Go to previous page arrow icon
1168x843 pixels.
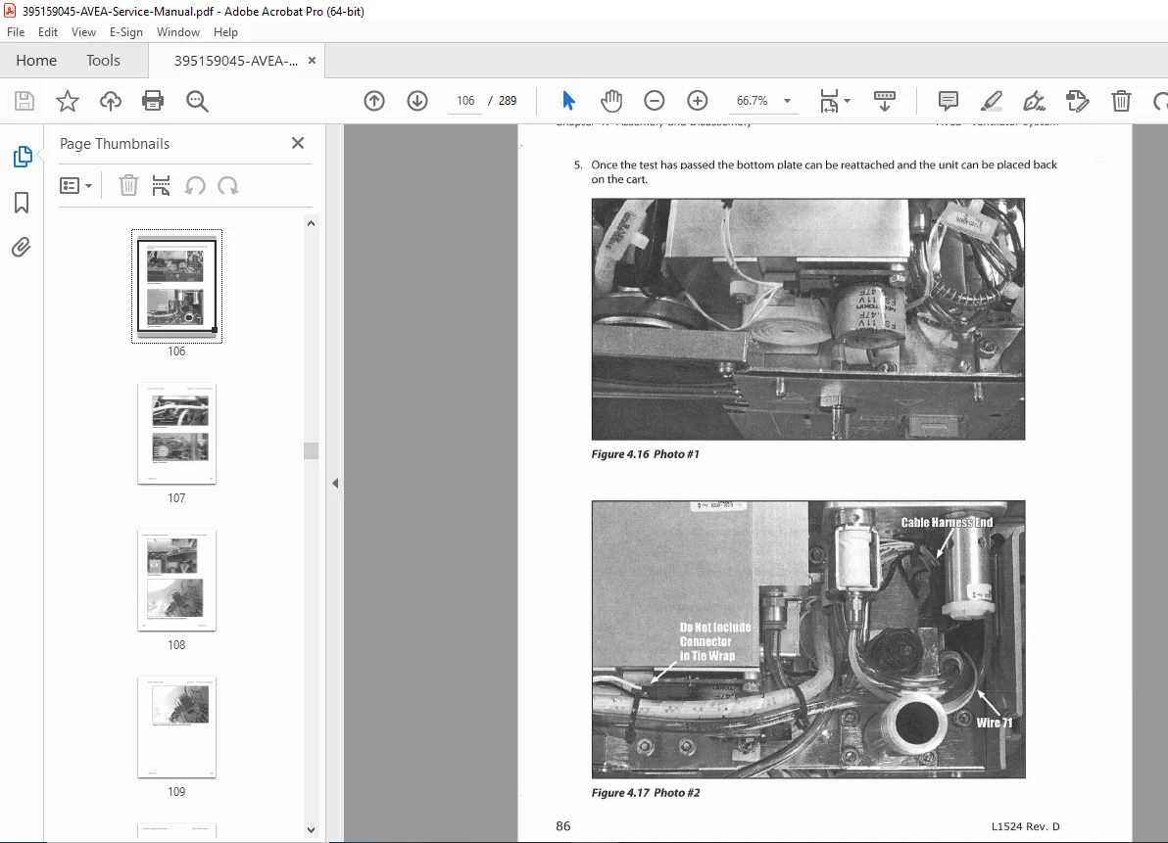point(374,101)
